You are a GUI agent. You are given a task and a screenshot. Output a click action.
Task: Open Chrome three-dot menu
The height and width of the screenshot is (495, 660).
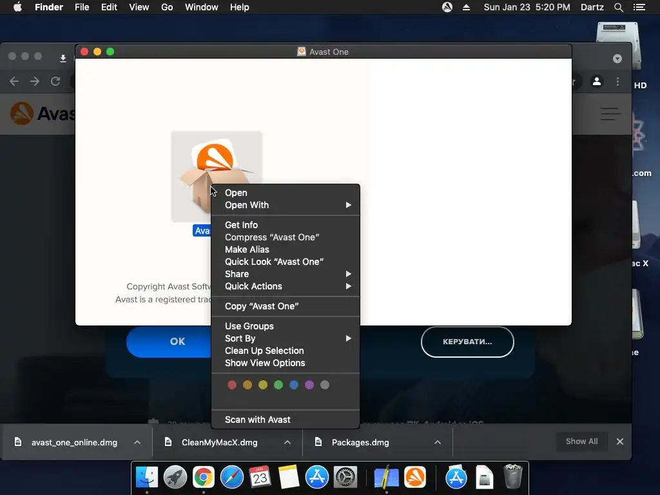[x=617, y=81]
